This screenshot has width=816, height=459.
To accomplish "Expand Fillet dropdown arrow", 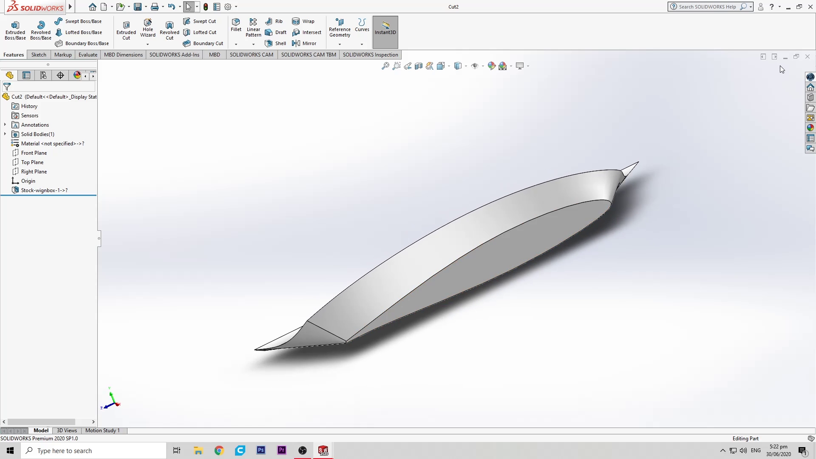I will point(236,44).
